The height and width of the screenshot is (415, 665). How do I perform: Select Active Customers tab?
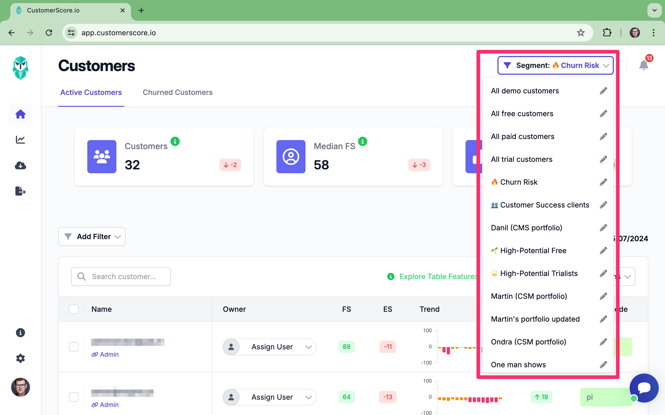click(91, 92)
